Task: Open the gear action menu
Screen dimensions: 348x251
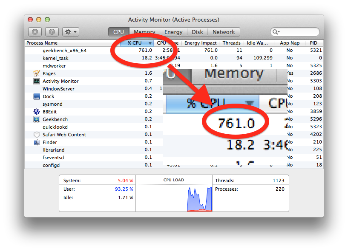Action: coord(71,32)
